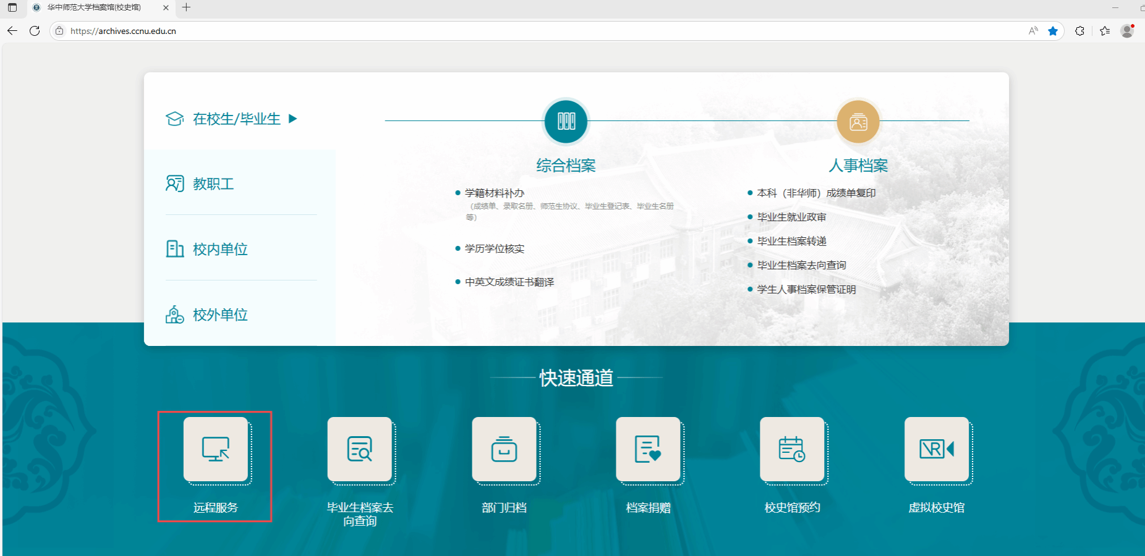Viewport: 1145px width, 556px height.
Task: Click the 综合档案 teal circle icon
Action: tap(566, 122)
